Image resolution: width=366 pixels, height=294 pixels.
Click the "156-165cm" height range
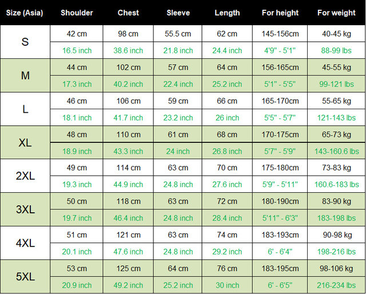click(x=280, y=67)
